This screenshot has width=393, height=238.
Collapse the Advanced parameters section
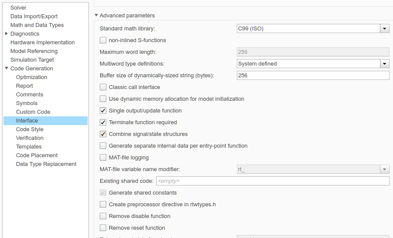point(96,15)
